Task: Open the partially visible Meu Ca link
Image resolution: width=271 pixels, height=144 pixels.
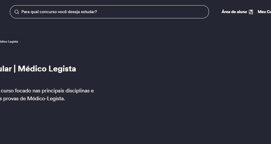Action: pyautogui.click(x=264, y=12)
